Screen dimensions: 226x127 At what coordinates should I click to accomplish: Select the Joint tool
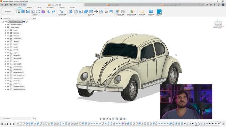click(123, 12)
